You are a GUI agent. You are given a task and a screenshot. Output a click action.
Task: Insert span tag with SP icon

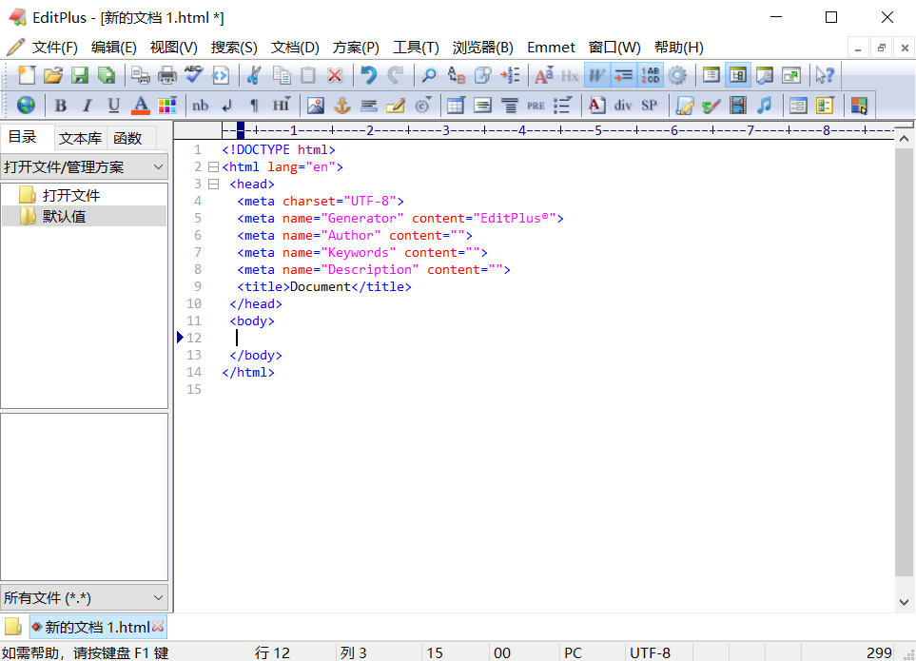(x=650, y=106)
